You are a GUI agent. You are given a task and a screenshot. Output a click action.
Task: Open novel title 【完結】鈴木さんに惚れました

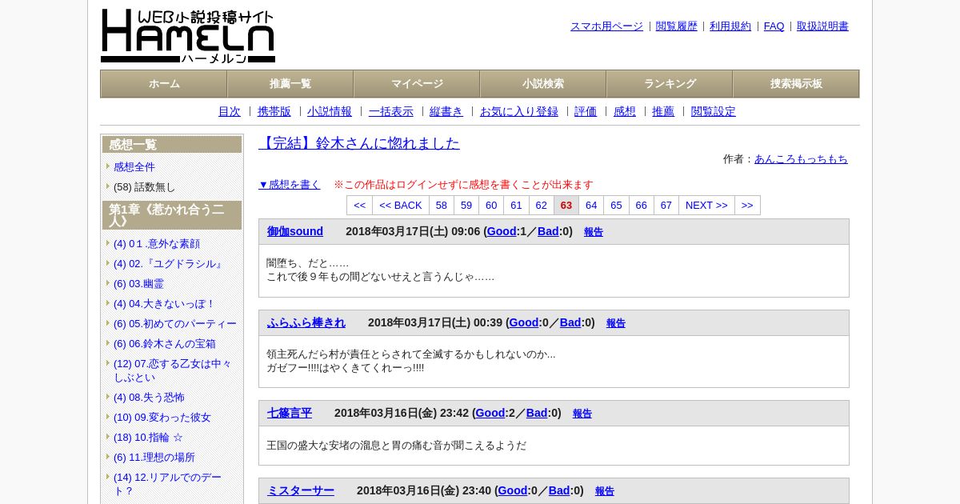pos(359,143)
